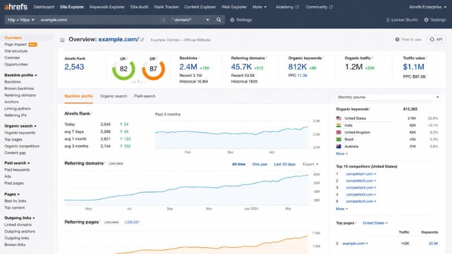Click top page example.com/ keywords 20.3K

tap(433, 244)
